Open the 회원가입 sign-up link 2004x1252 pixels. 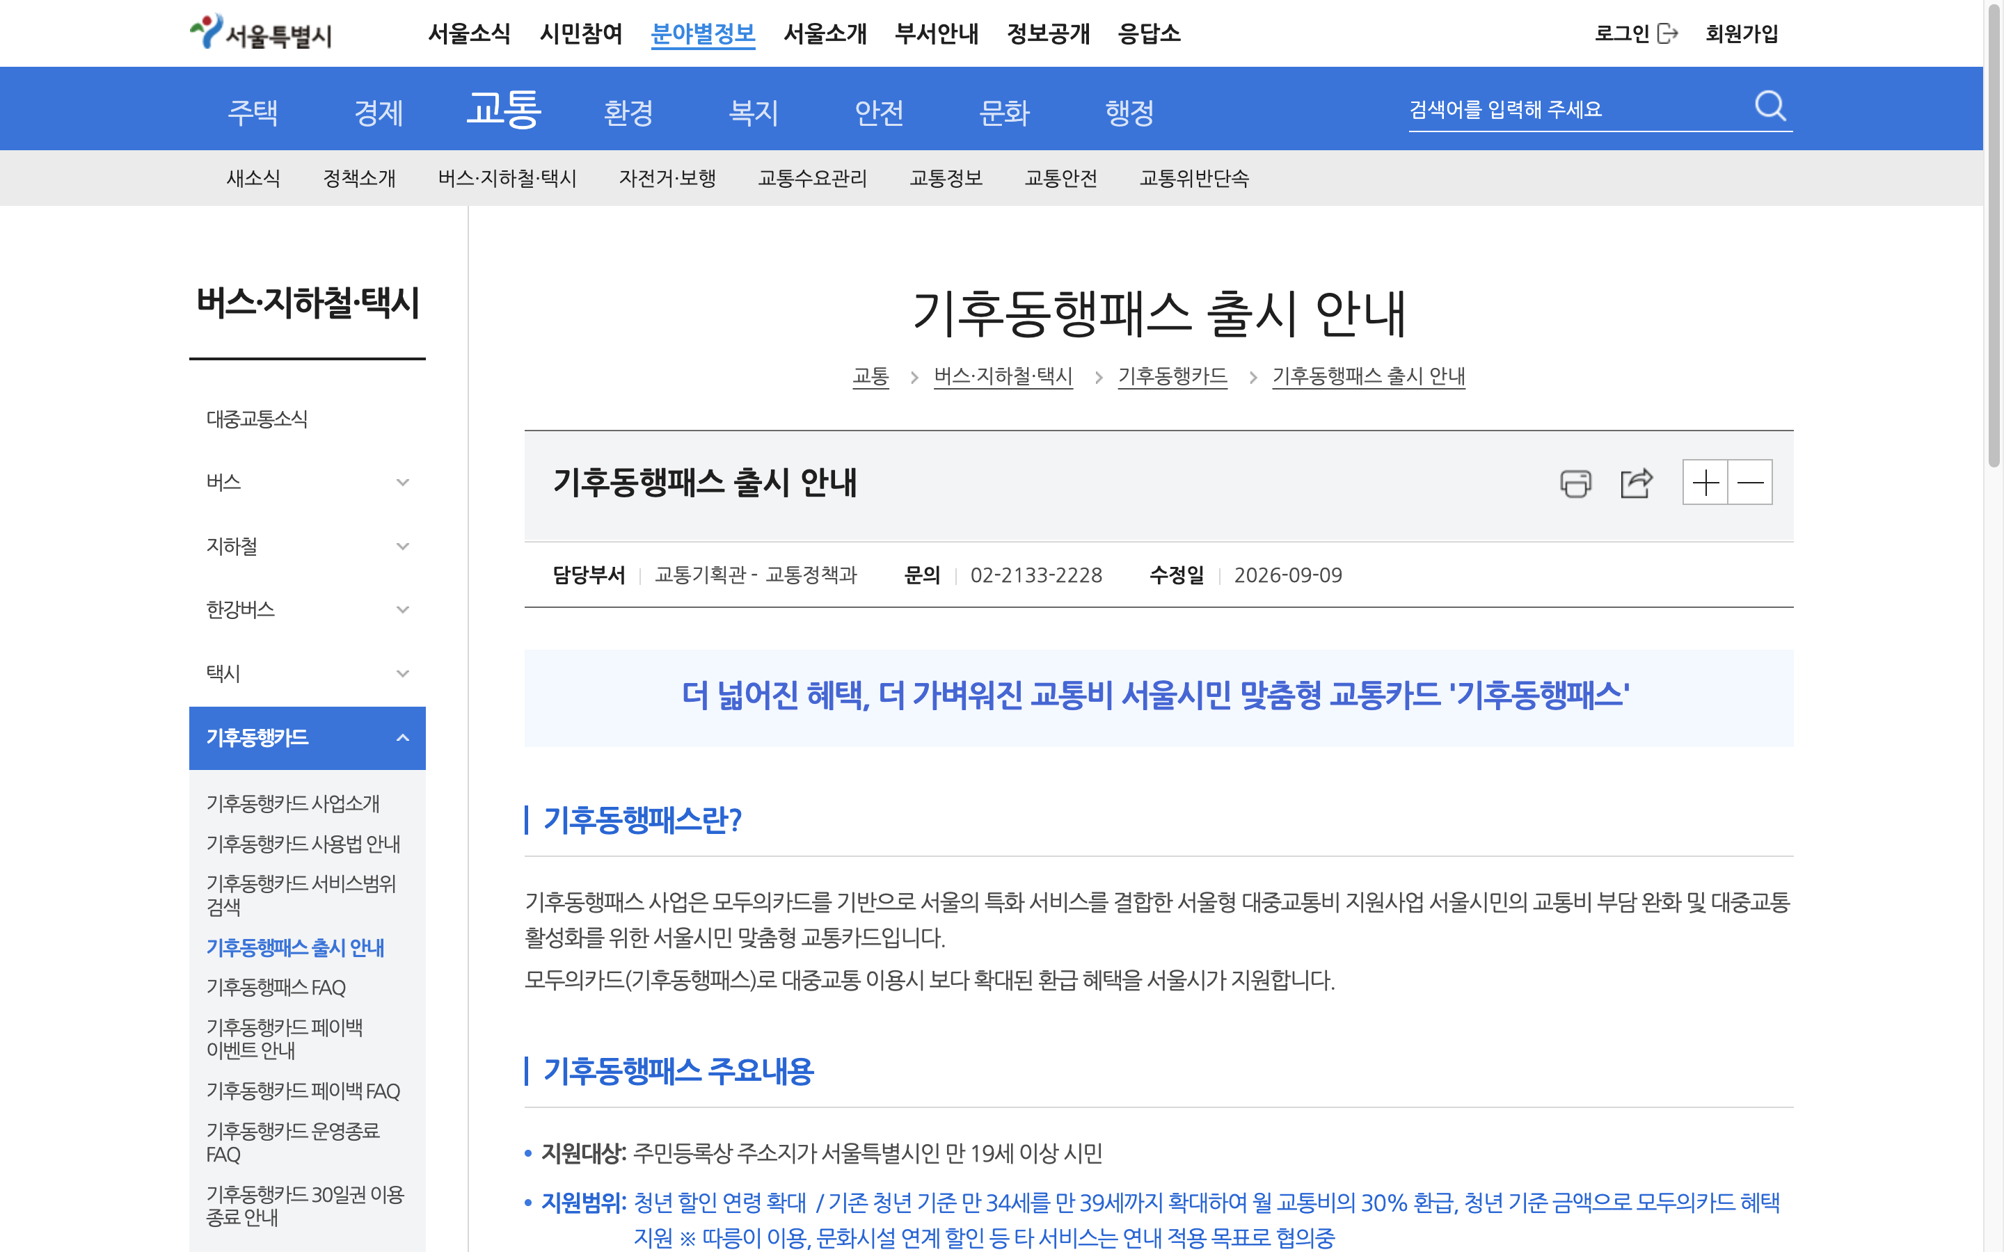(x=1742, y=34)
